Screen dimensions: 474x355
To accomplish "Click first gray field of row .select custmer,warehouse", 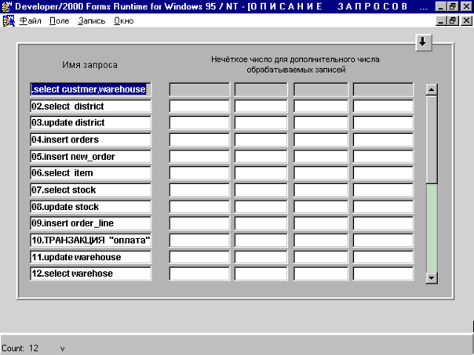I will (x=199, y=89).
